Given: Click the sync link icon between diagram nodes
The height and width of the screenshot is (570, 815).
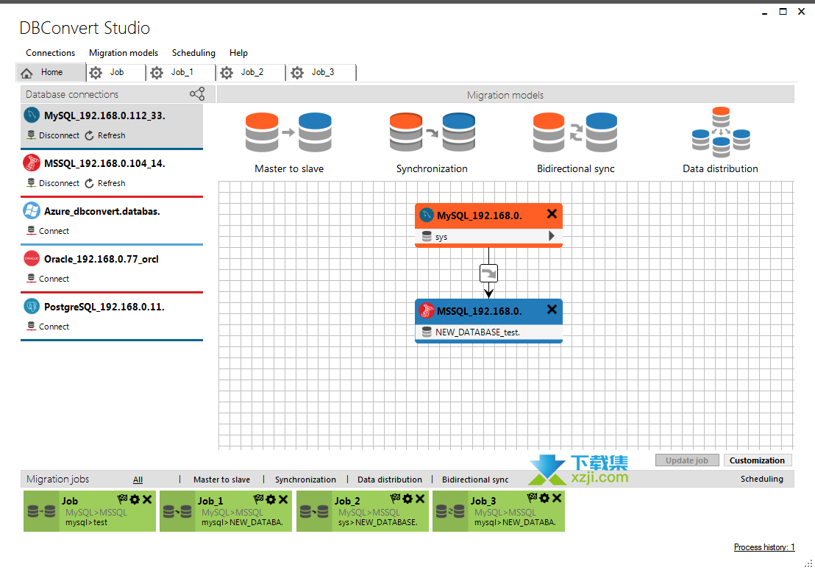Looking at the screenshot, I should (488, 274).
